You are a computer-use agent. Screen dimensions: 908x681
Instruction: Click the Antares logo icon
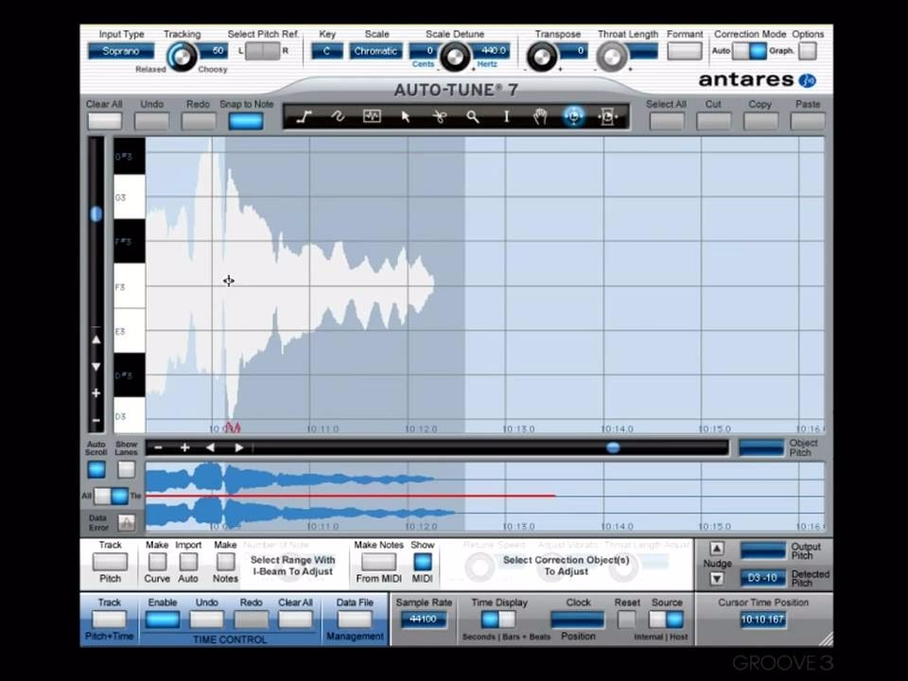click(x=807, y=79)
